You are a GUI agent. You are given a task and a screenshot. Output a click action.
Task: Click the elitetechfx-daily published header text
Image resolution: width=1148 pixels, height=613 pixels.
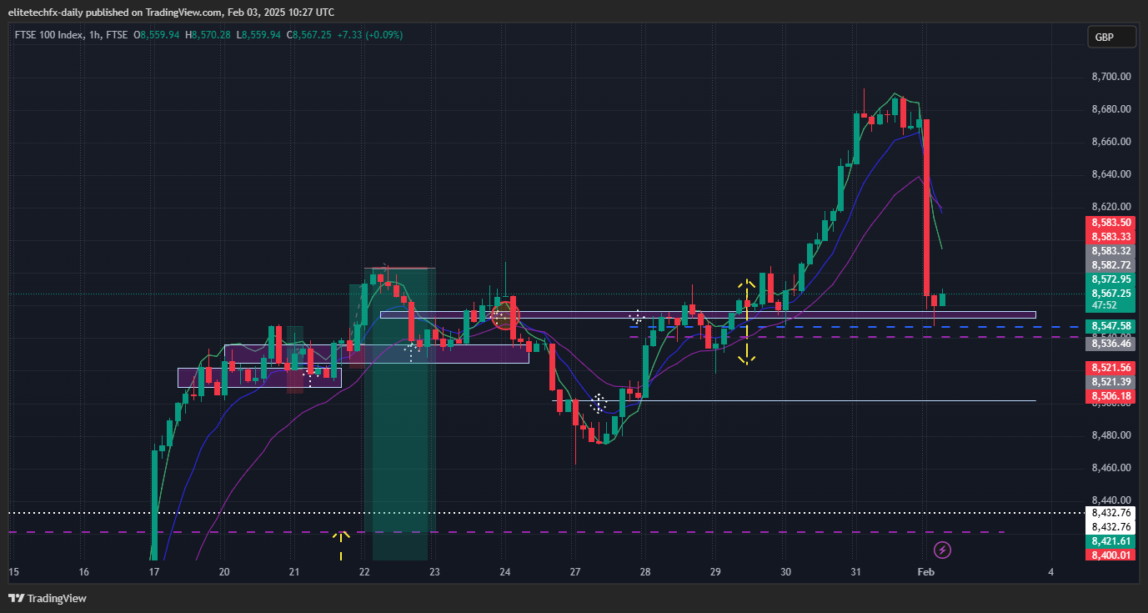pyautogui.click(x=171, y=12)
